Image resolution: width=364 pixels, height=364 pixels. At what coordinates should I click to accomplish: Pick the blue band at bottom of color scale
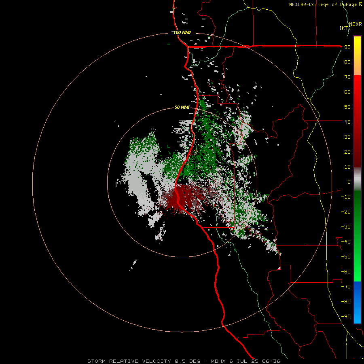pyautogui.click(x=357, y=302)
